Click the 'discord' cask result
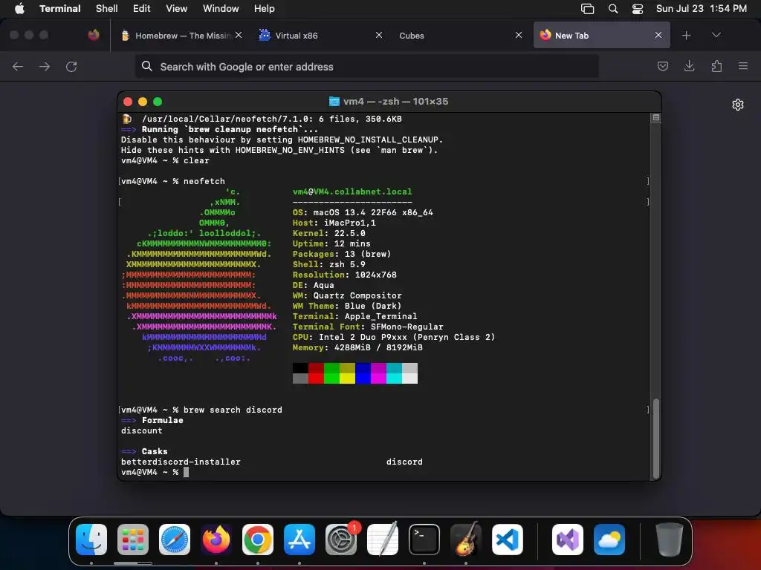Image resolution: width=761 pixels, height=570 pixels. (x=404, y=462)
